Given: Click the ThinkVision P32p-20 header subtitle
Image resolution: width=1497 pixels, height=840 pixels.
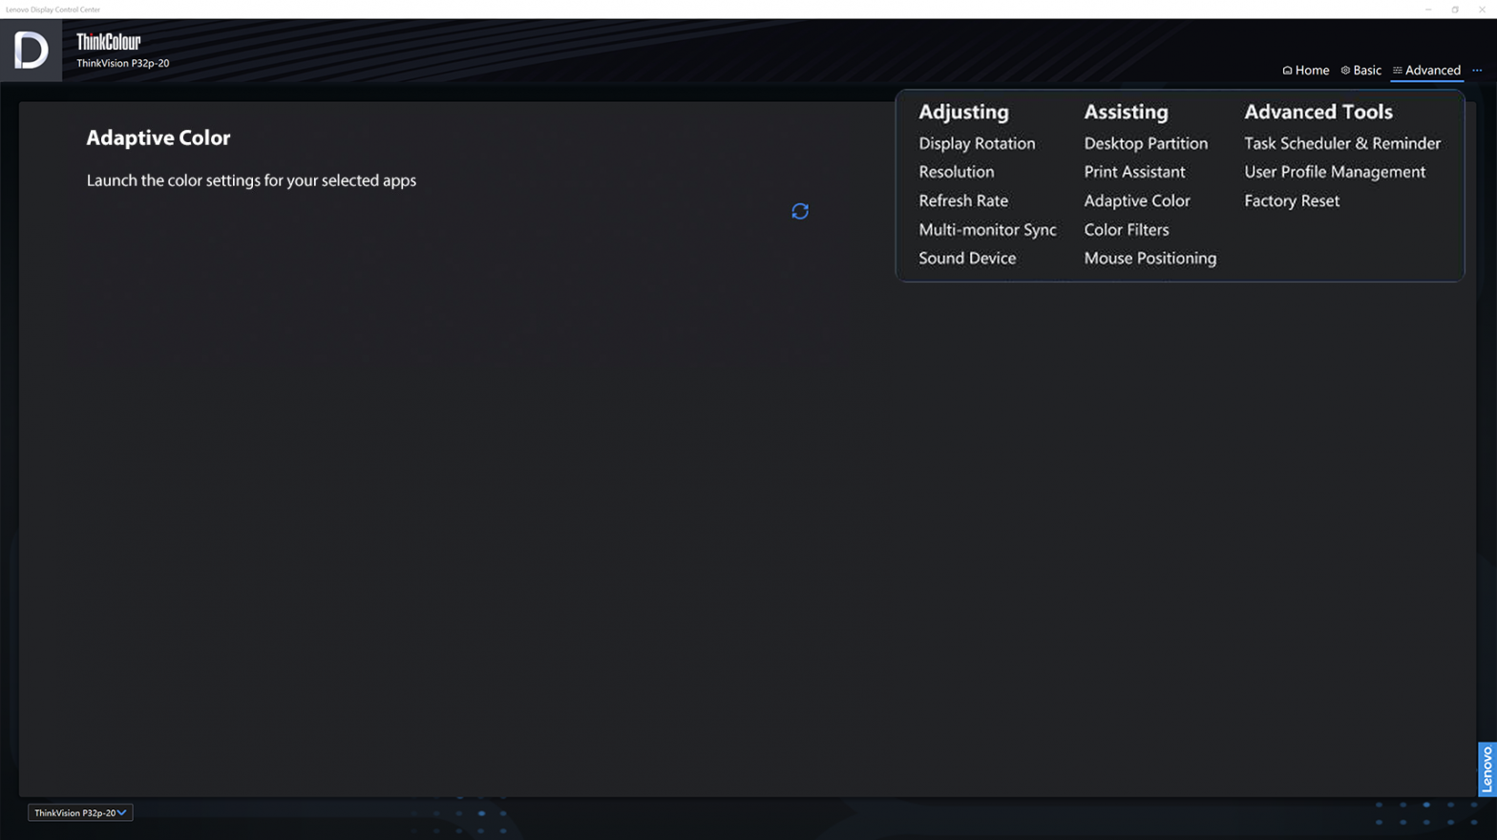Looking at the screenshot, I should (x=123, y=63).
